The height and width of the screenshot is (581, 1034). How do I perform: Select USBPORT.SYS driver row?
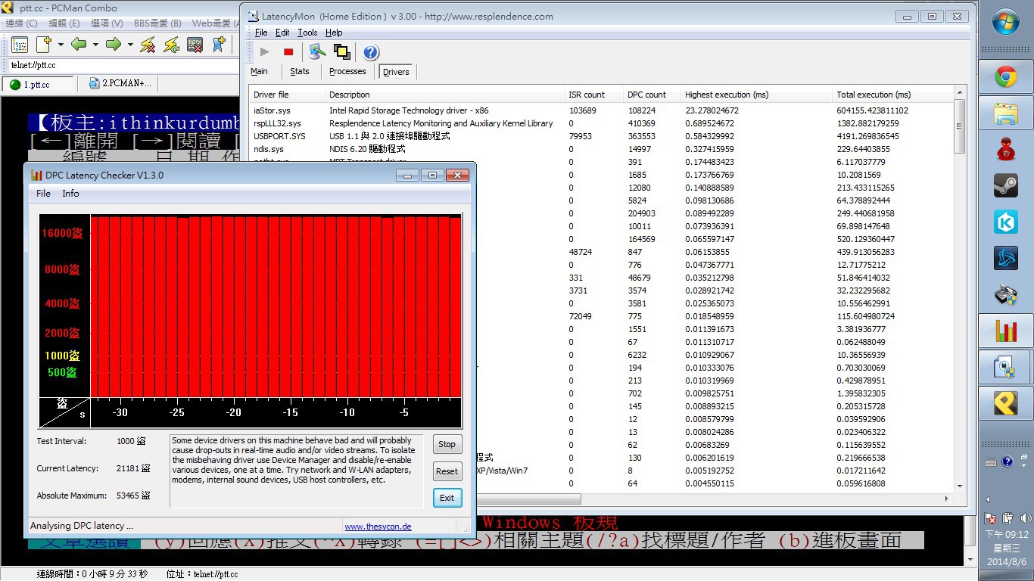[601, 136]
